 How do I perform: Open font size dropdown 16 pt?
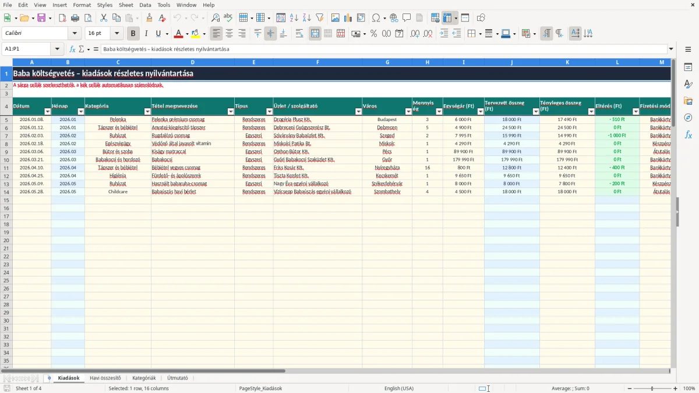117,34
